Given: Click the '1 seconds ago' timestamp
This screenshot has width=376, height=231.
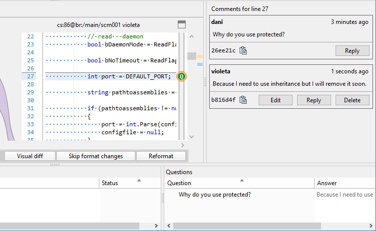Looking at the screenshot, I should 350,71.
